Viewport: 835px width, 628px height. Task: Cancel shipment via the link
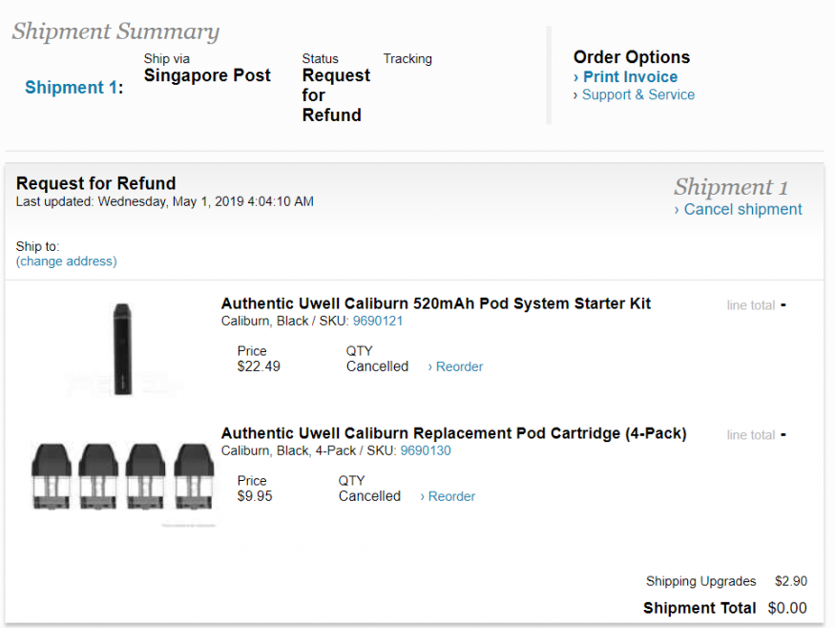tap(742, 210)
